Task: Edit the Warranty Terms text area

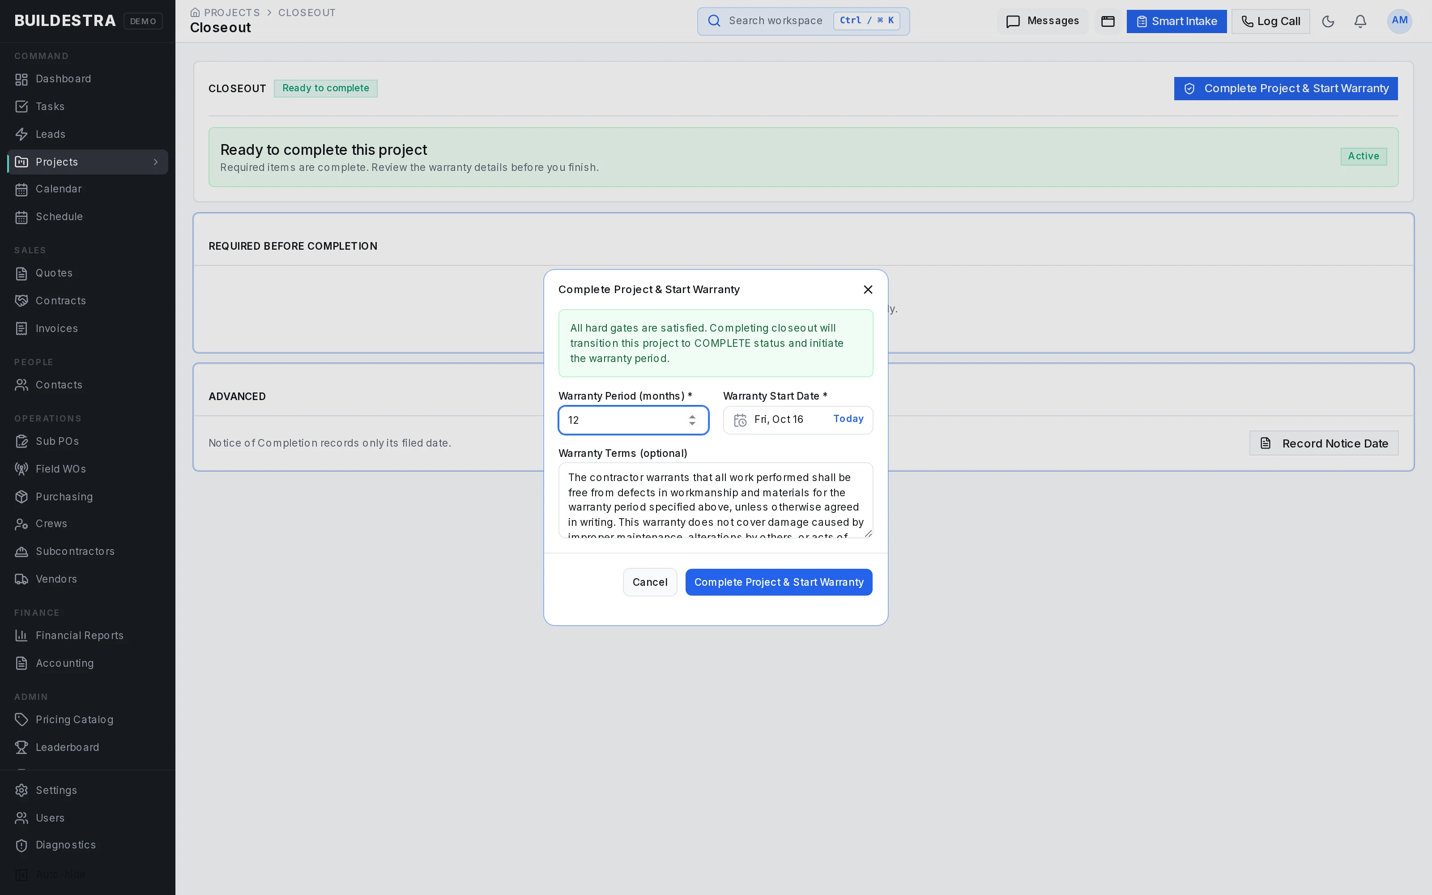Action: (x=716, y=500)
